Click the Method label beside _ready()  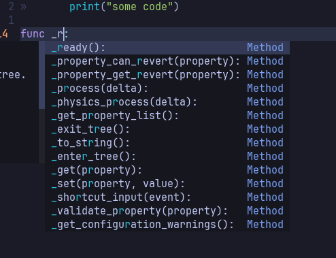(x=265, y=48)
